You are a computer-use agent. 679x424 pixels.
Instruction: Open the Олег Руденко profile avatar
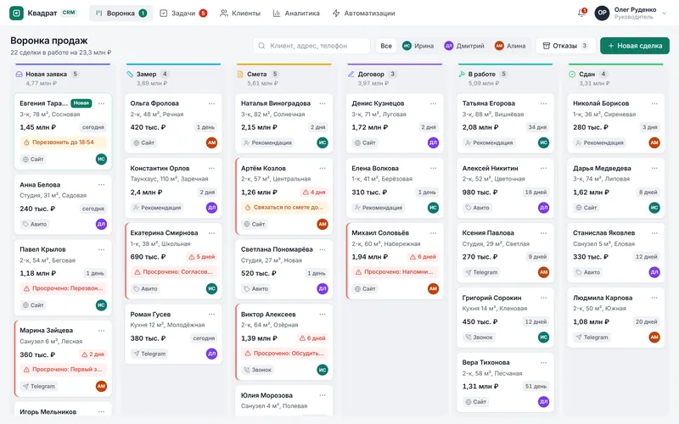(x=602, y=13)
